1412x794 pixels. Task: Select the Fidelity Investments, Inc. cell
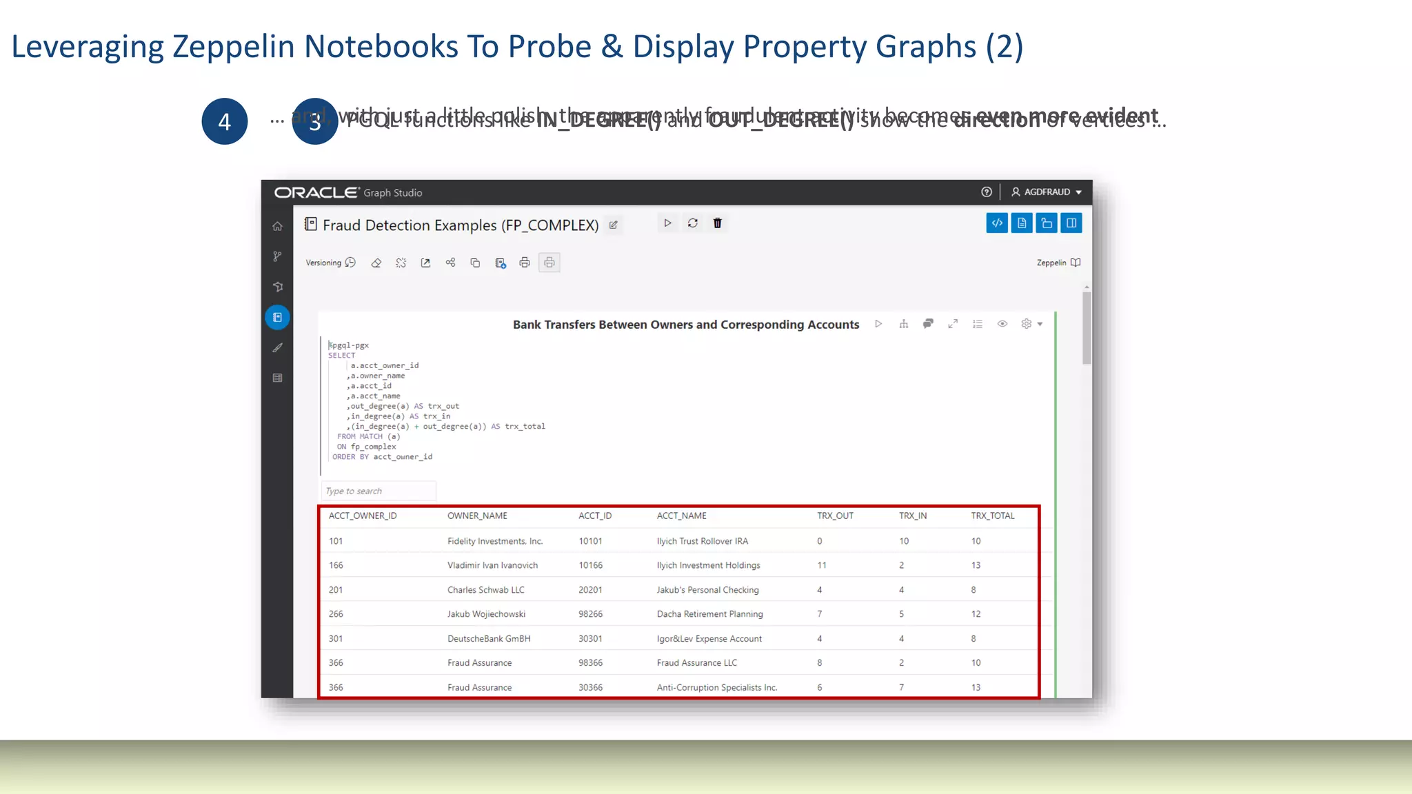495,541
